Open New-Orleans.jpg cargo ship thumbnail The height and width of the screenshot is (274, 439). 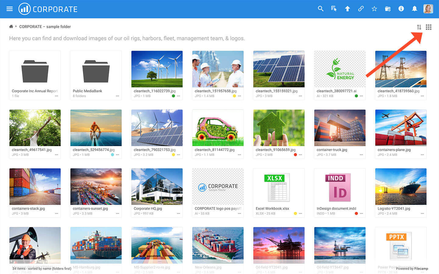point(218,245)
